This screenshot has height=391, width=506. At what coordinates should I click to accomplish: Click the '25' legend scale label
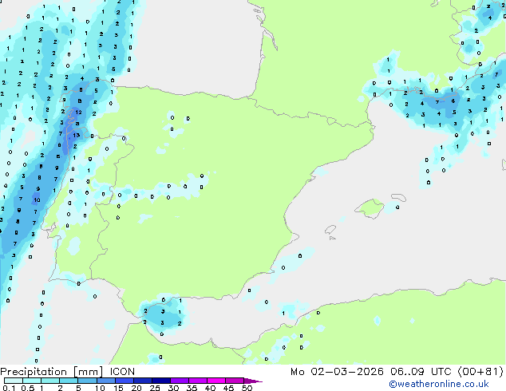click(x=155, y=388)
